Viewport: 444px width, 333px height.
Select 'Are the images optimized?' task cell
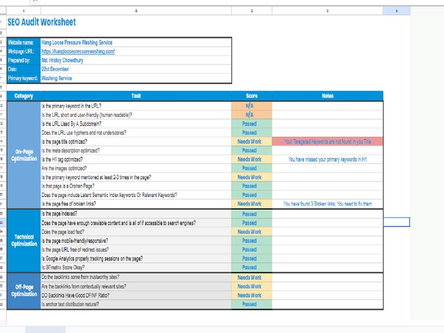click(x=136, y=168)
